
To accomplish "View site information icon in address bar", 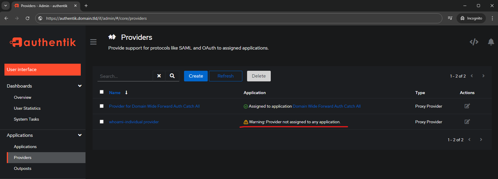I will point(41,18).
